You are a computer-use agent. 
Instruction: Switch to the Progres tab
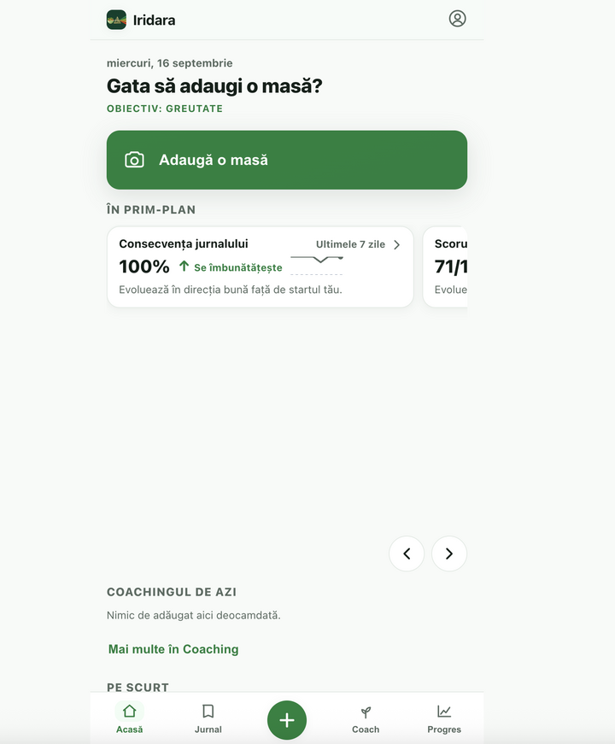444,718
